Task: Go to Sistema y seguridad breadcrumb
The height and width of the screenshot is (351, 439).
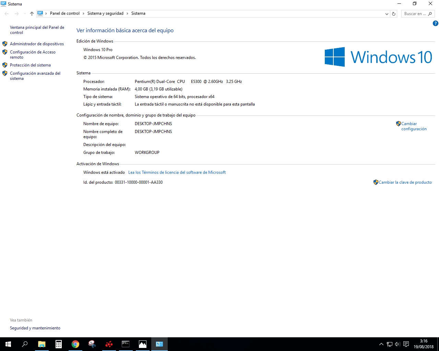Action: point(105,13)
